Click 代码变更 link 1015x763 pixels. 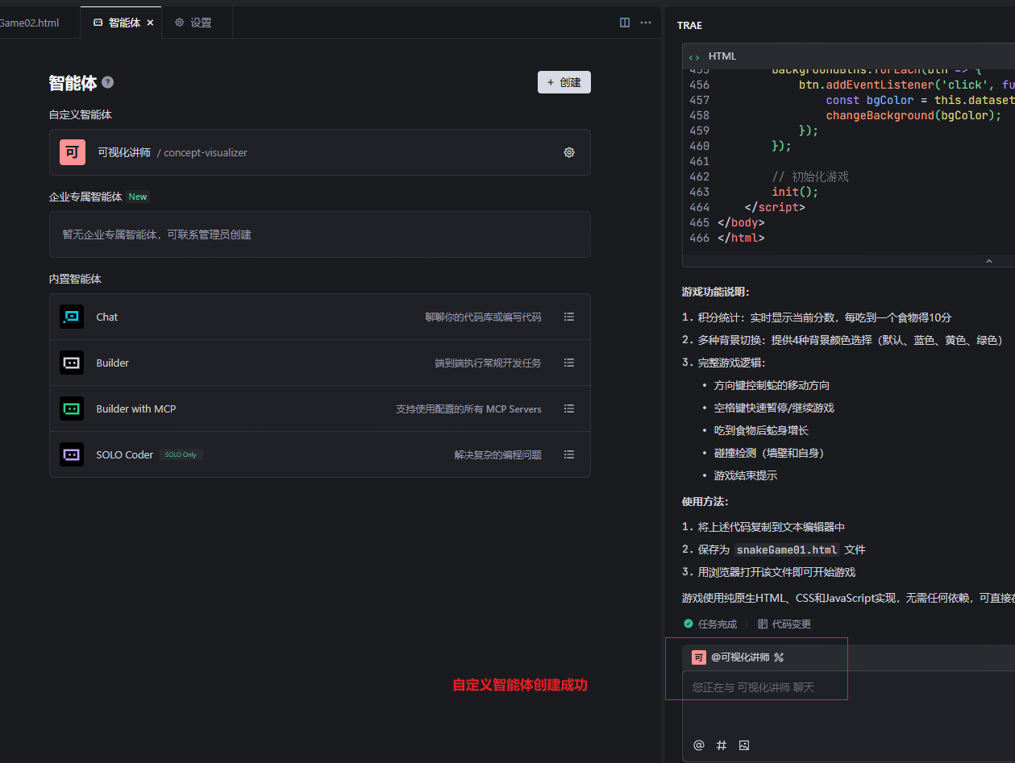[x=784, y=624]
